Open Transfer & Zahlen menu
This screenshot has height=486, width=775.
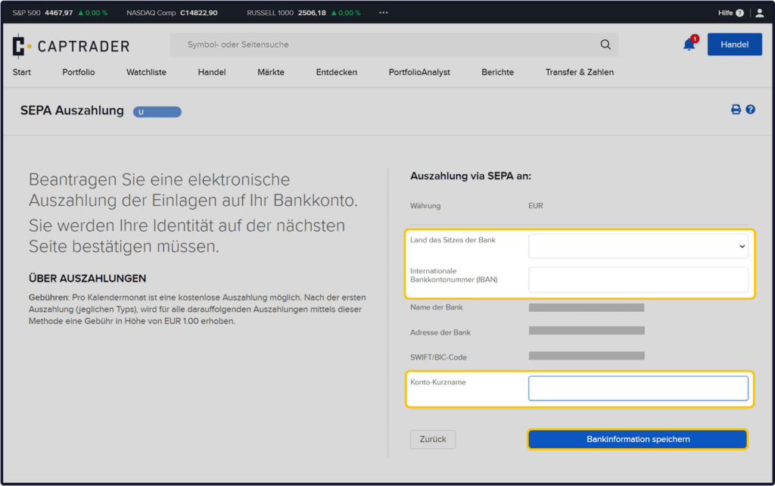[x=579, y=72]
